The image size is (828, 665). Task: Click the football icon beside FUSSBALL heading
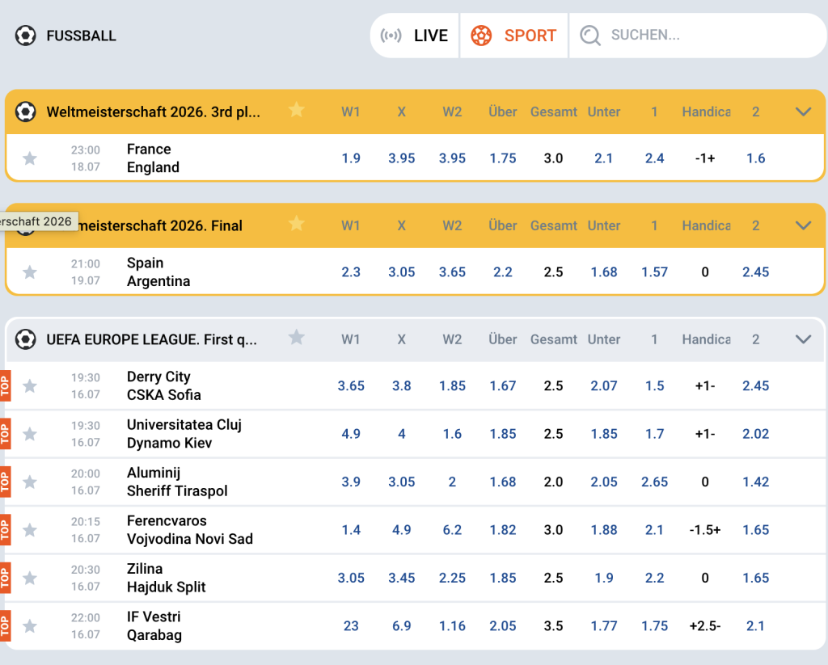(x=25, y=36)
